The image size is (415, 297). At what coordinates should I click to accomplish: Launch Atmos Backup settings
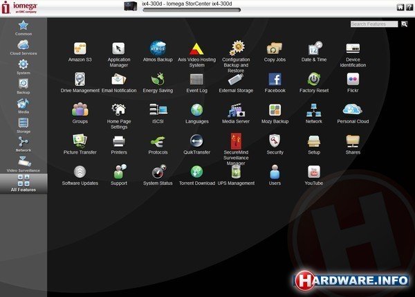158,52
